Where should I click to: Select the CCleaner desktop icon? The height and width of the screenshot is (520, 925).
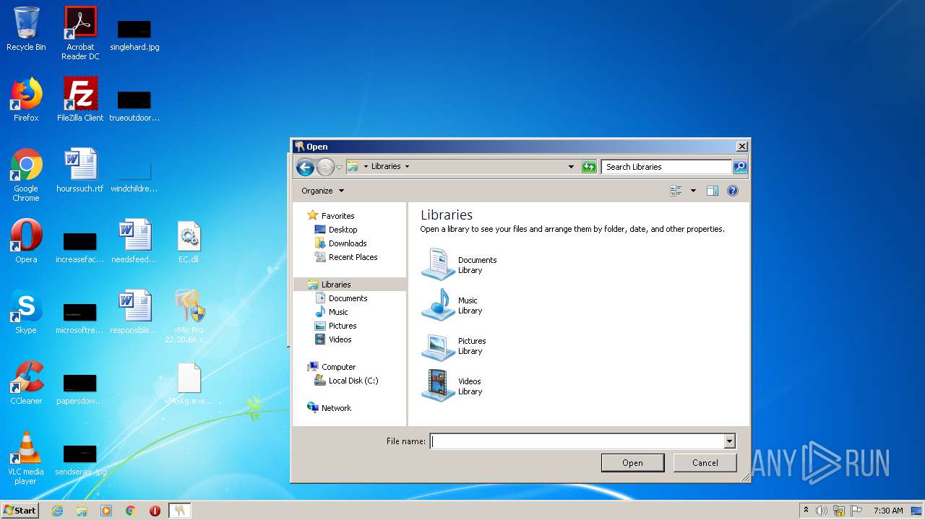point(26,383)
